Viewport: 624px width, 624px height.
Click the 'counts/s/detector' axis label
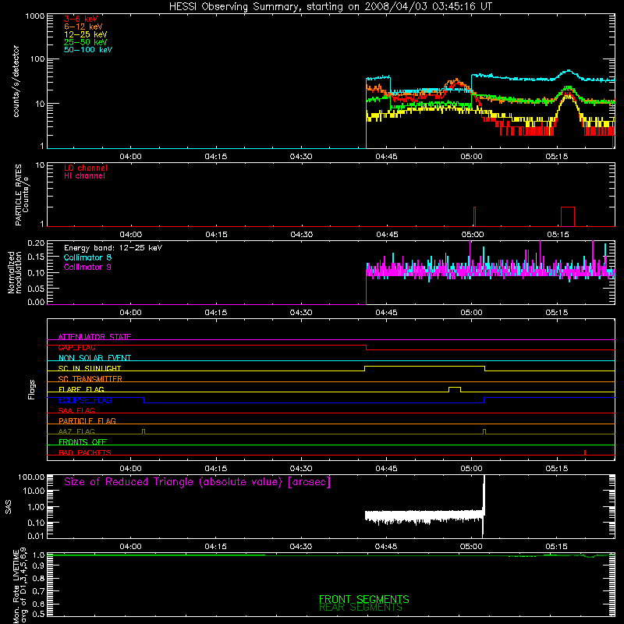pyautogui.click(x=16, y=81)
